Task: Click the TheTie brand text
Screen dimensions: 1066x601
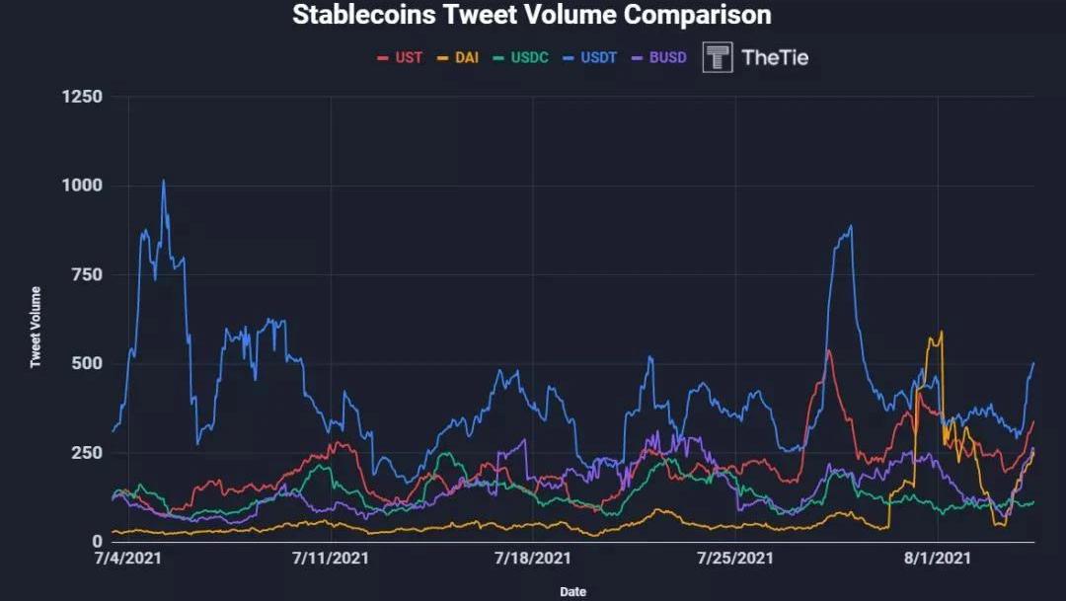Action: (775, 57)
